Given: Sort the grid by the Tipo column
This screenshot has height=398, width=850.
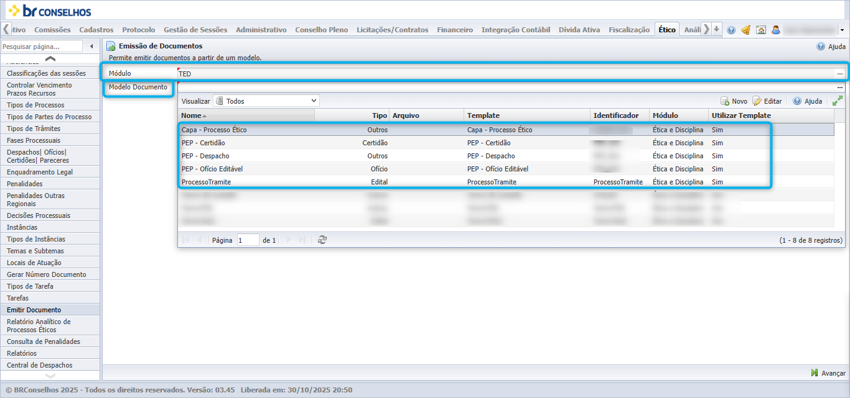Looking at the screenshot, I should pos(352,115).
